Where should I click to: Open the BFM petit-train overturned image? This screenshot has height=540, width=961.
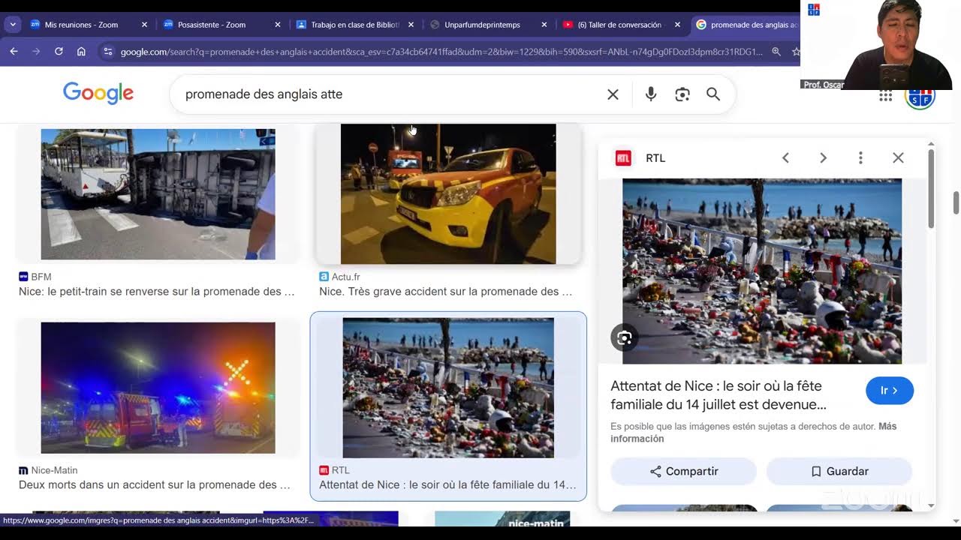(158, 194)
